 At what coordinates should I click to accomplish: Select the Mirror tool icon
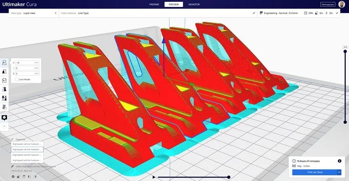click(4, 89)
